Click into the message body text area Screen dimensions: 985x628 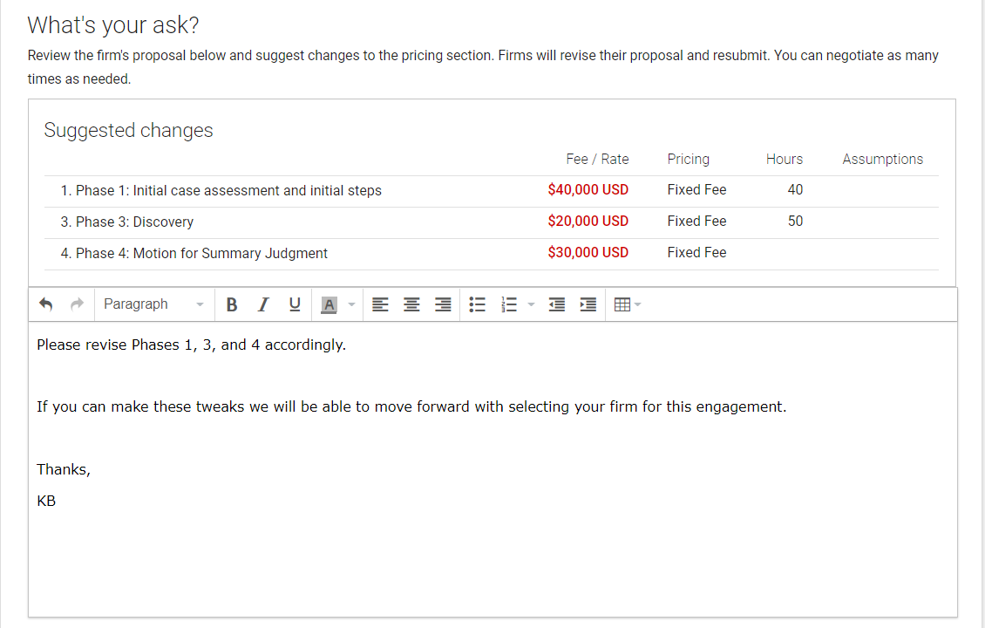pyautogui.click(x=492, y=469)
